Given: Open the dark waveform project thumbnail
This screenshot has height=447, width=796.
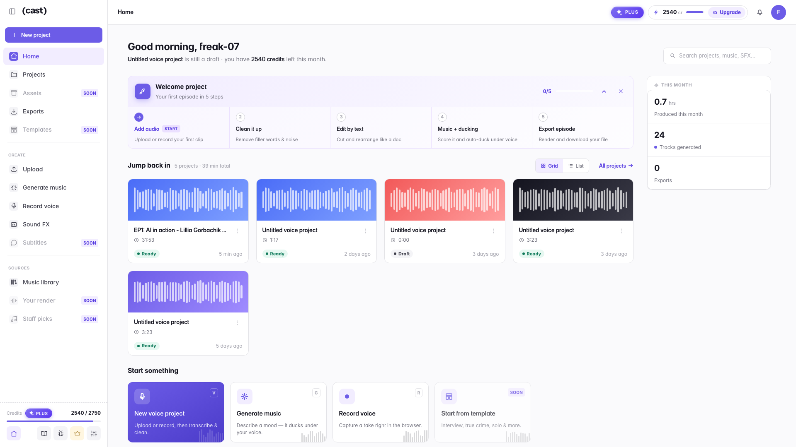Looking at the screenshot, I should [573, 200].
